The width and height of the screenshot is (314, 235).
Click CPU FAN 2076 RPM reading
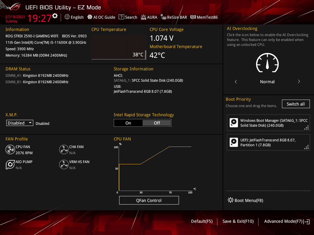click(x=24, y=153)
